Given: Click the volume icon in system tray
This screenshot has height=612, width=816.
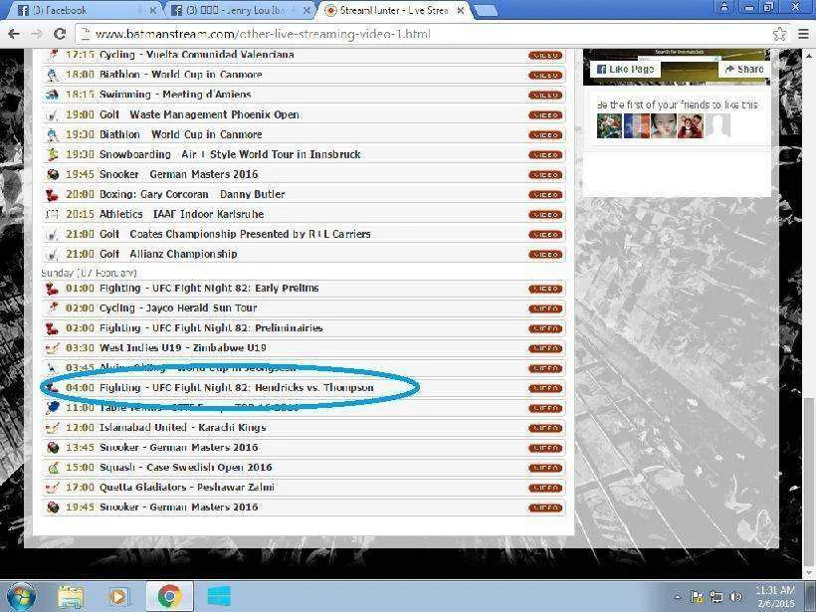Looking at the screenshot, I should click(735, 597).
